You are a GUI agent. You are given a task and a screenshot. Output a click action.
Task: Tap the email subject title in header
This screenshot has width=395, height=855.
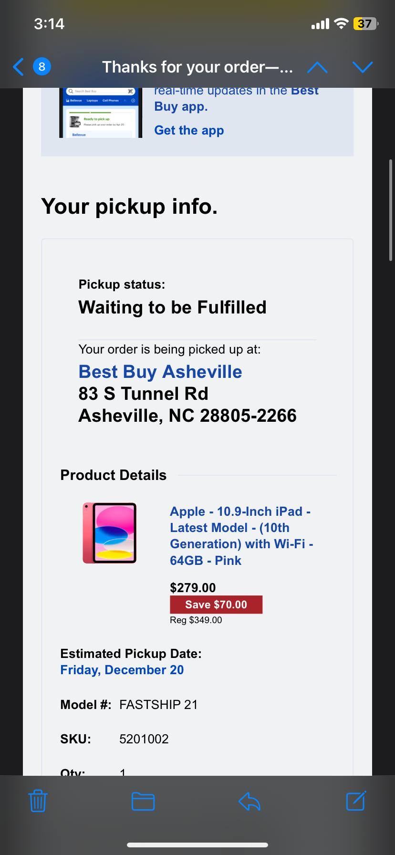click(197, 67)
